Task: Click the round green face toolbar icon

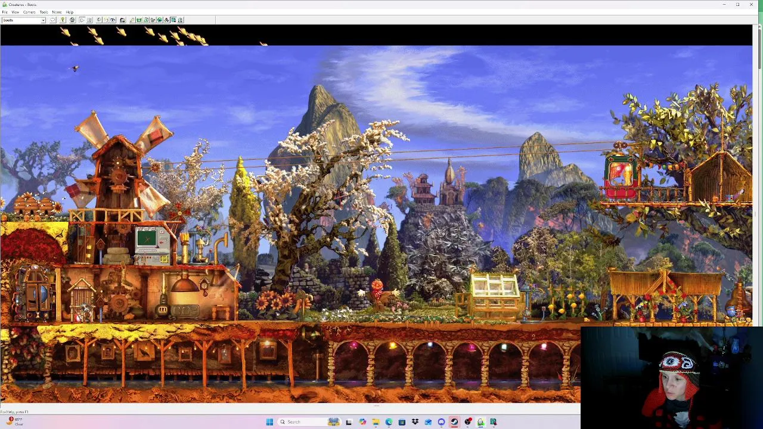Action: [x=160, y=20]
